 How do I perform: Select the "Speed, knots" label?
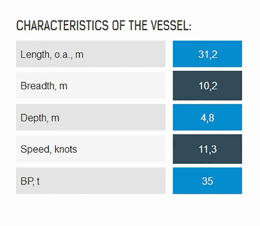click(x=49, y=149)
